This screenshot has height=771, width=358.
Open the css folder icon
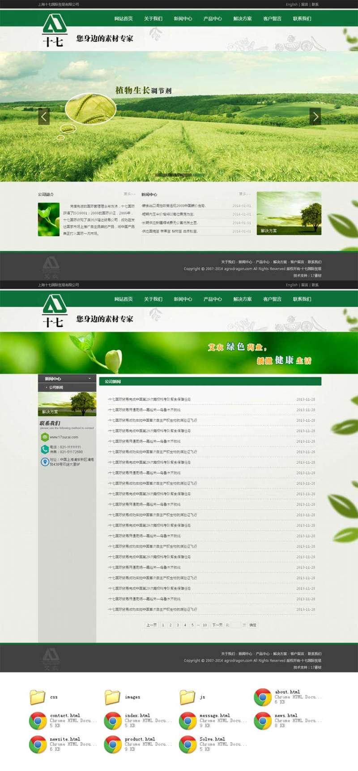(38, 697)
